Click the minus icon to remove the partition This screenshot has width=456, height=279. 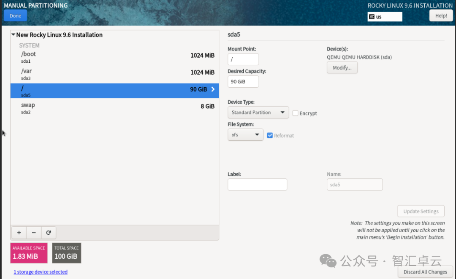[x=34, y=233]
